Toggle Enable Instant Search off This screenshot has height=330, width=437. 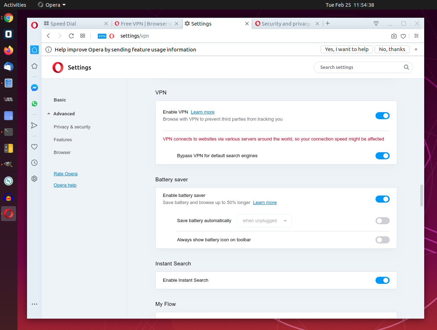tap(382, 280)
